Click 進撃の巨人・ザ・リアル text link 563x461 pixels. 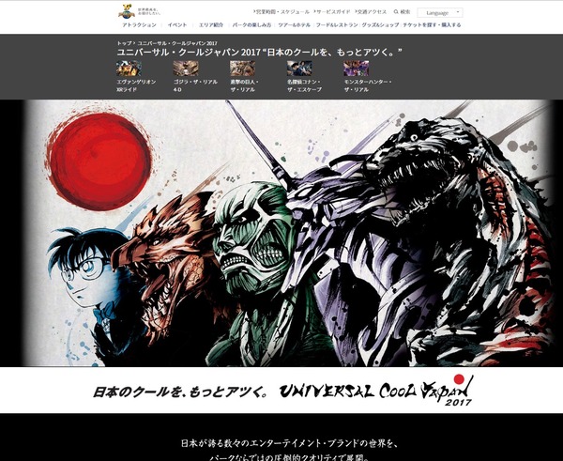click(244, 85)
